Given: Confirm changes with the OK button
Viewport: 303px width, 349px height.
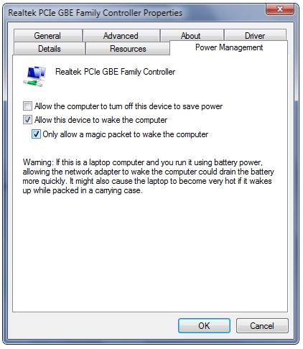Looking at the screenshot, I should (204, 325).
